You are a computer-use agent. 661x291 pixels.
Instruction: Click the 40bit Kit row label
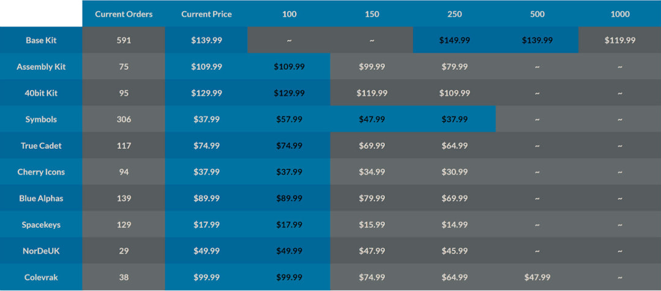coord(41,93)
